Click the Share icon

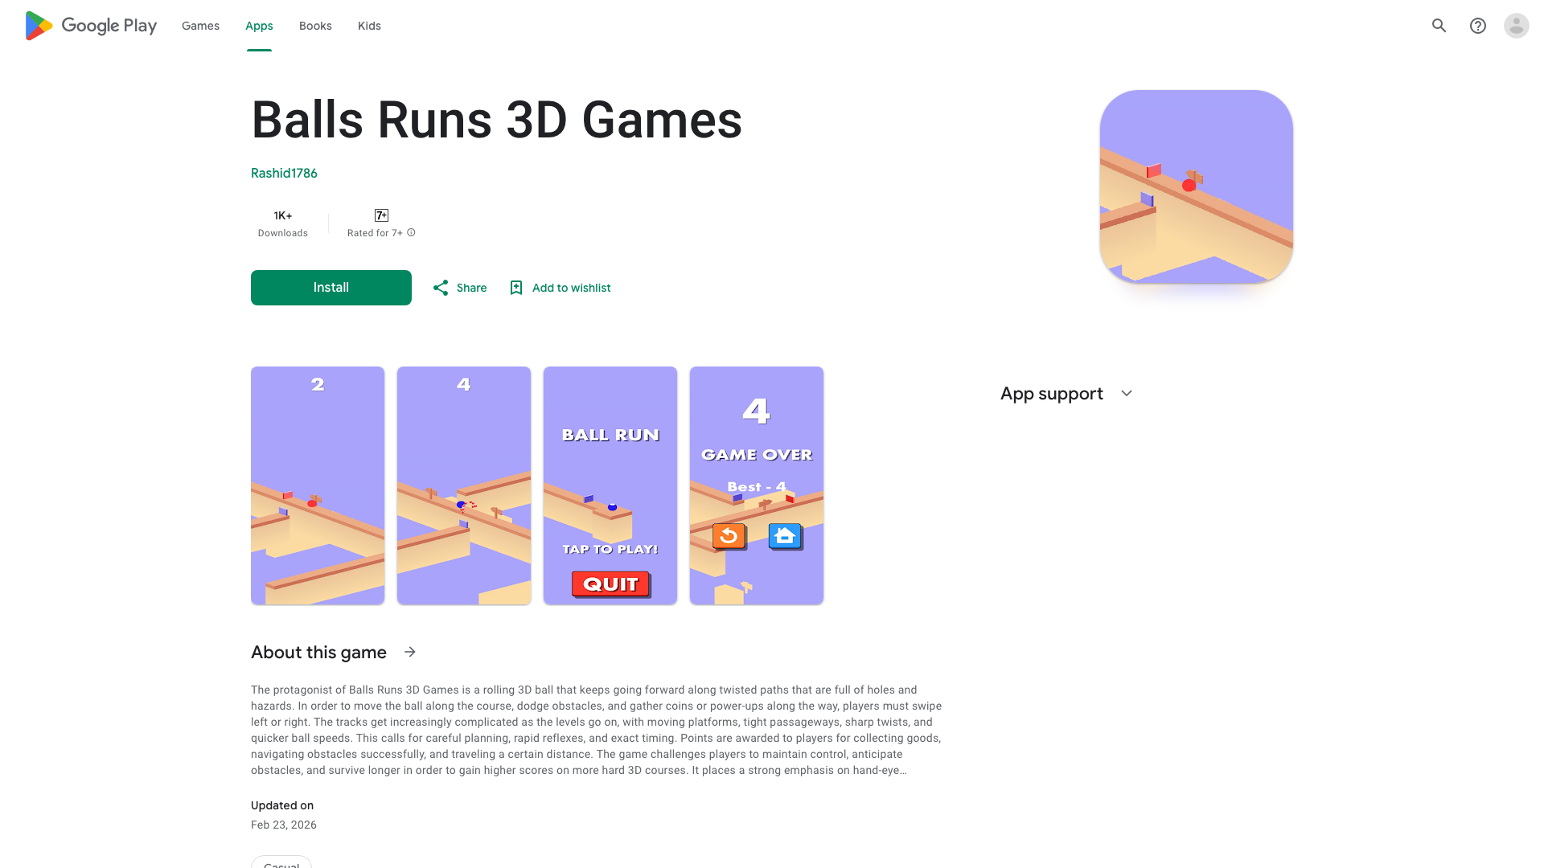click(441, 288)
